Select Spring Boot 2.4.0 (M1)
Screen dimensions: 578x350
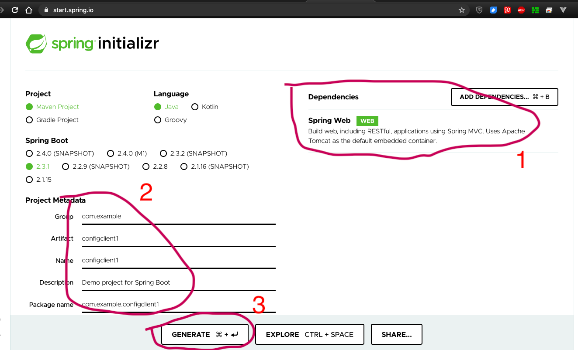127,153
